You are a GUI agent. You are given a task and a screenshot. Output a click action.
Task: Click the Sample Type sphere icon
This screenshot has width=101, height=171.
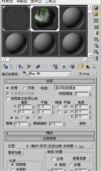tap(96, 8)
